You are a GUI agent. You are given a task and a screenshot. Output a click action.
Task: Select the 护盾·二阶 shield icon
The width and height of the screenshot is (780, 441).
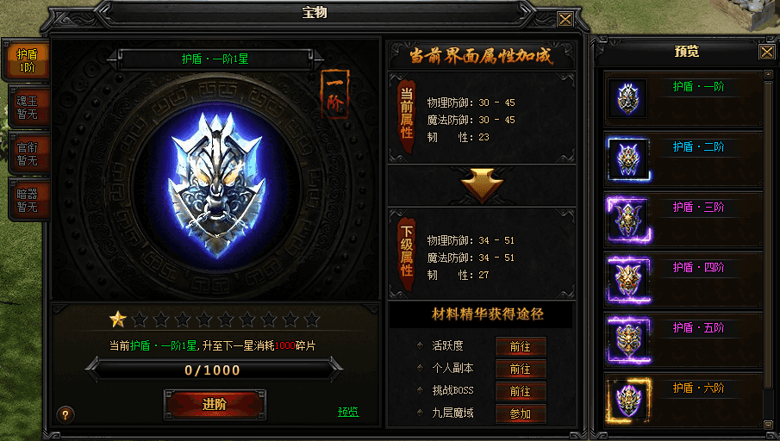pos(628,159)
